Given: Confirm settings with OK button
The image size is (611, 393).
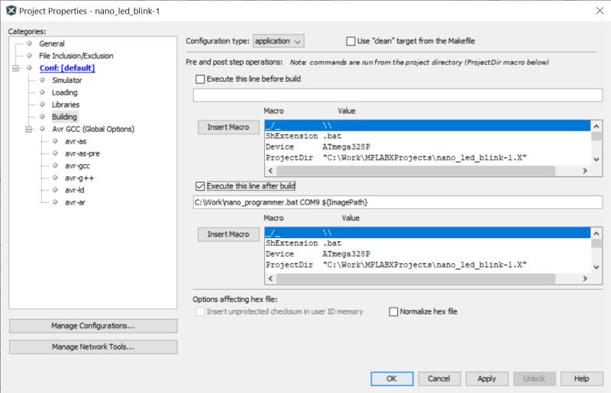Looking at the screenshot, I should click(392, 379).
